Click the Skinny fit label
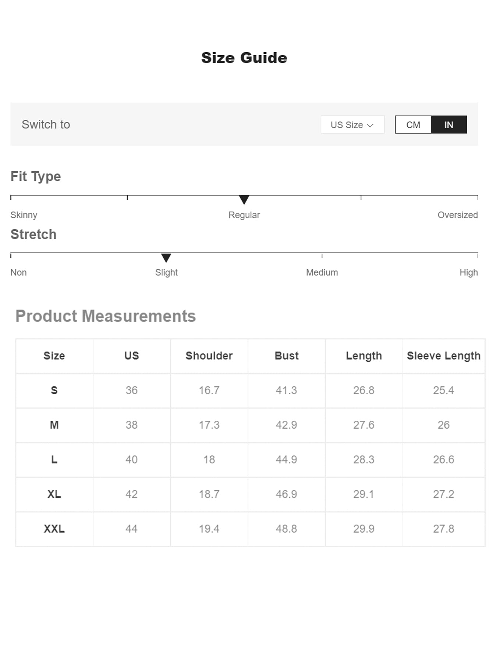This screenshot has height=657, width=493. pos(24,215)
